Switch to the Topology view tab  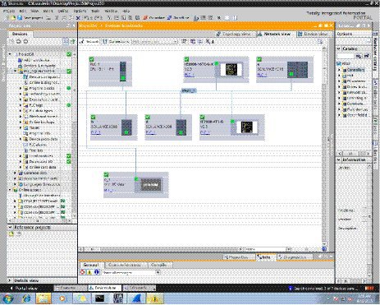(x=234, y=34)
